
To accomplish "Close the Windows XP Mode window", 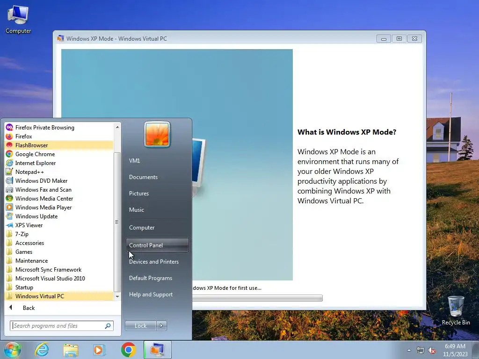I will pos(414,39).
